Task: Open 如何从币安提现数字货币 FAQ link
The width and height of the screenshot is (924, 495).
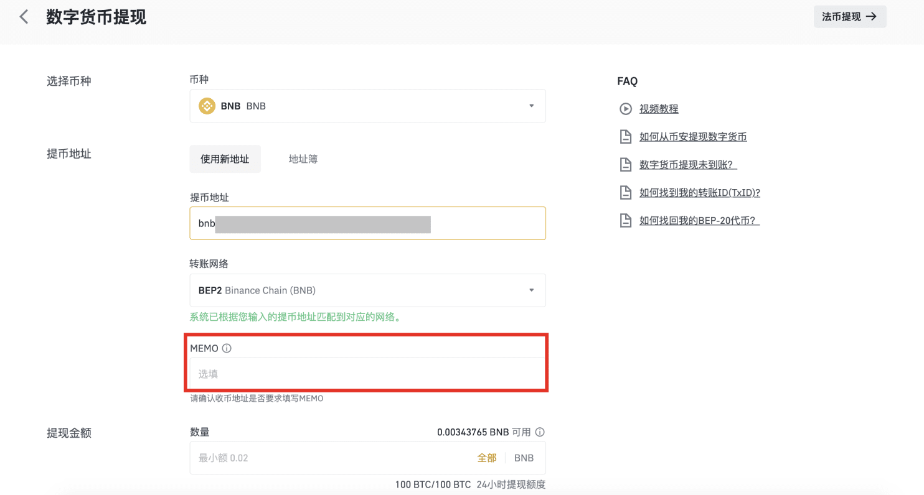Action: 693,137
